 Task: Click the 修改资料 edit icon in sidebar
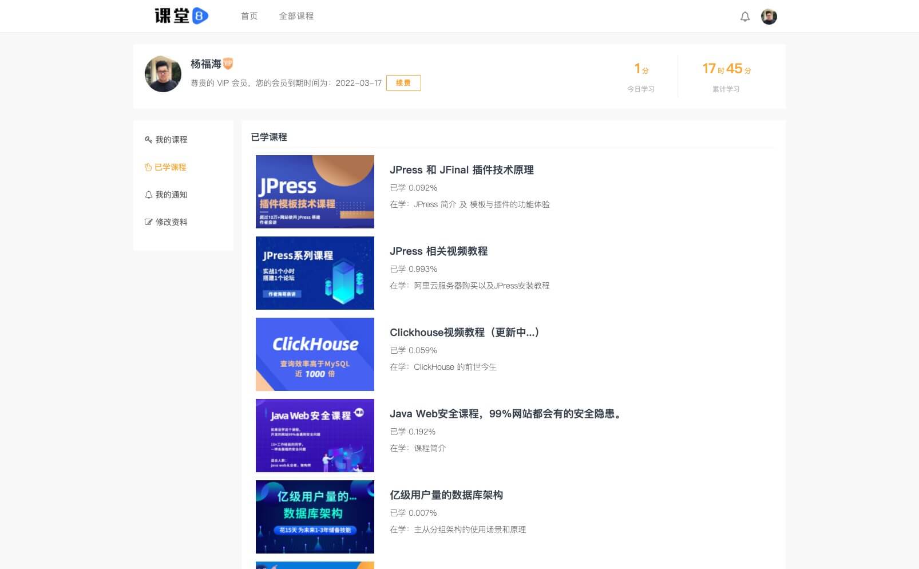pos(148,222)
